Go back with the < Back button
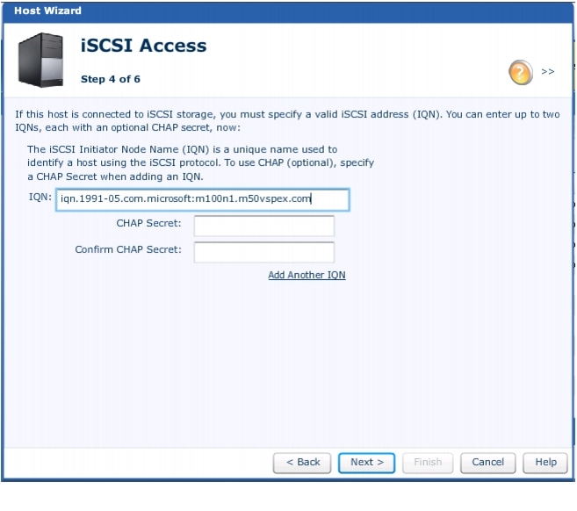The height and width of the screenshot is (511, 577). (302, 463)
